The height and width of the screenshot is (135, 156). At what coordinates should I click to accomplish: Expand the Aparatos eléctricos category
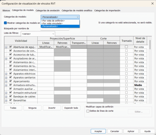[x=6, y=74]
